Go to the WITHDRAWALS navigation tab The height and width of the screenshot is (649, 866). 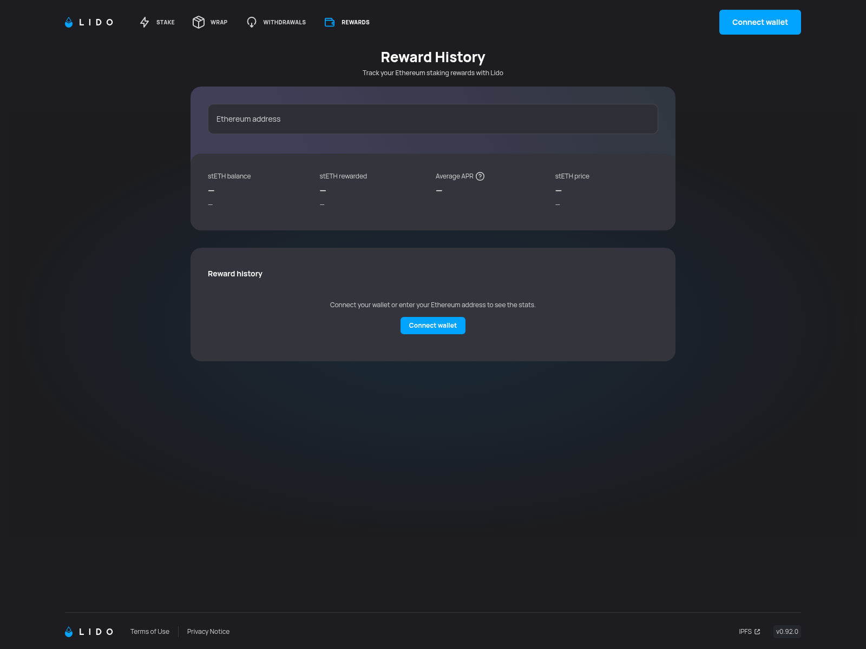point(276,22)
